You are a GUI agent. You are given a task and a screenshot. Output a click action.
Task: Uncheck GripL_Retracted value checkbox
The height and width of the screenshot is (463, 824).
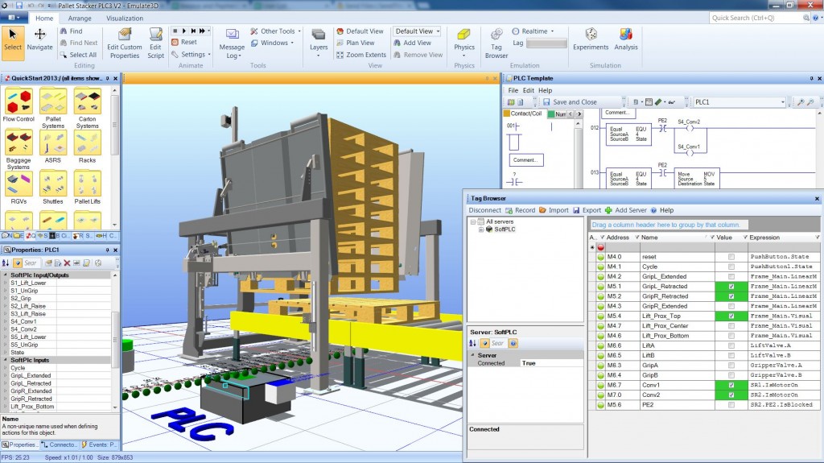pyautogui.click(x=731, y=286)
